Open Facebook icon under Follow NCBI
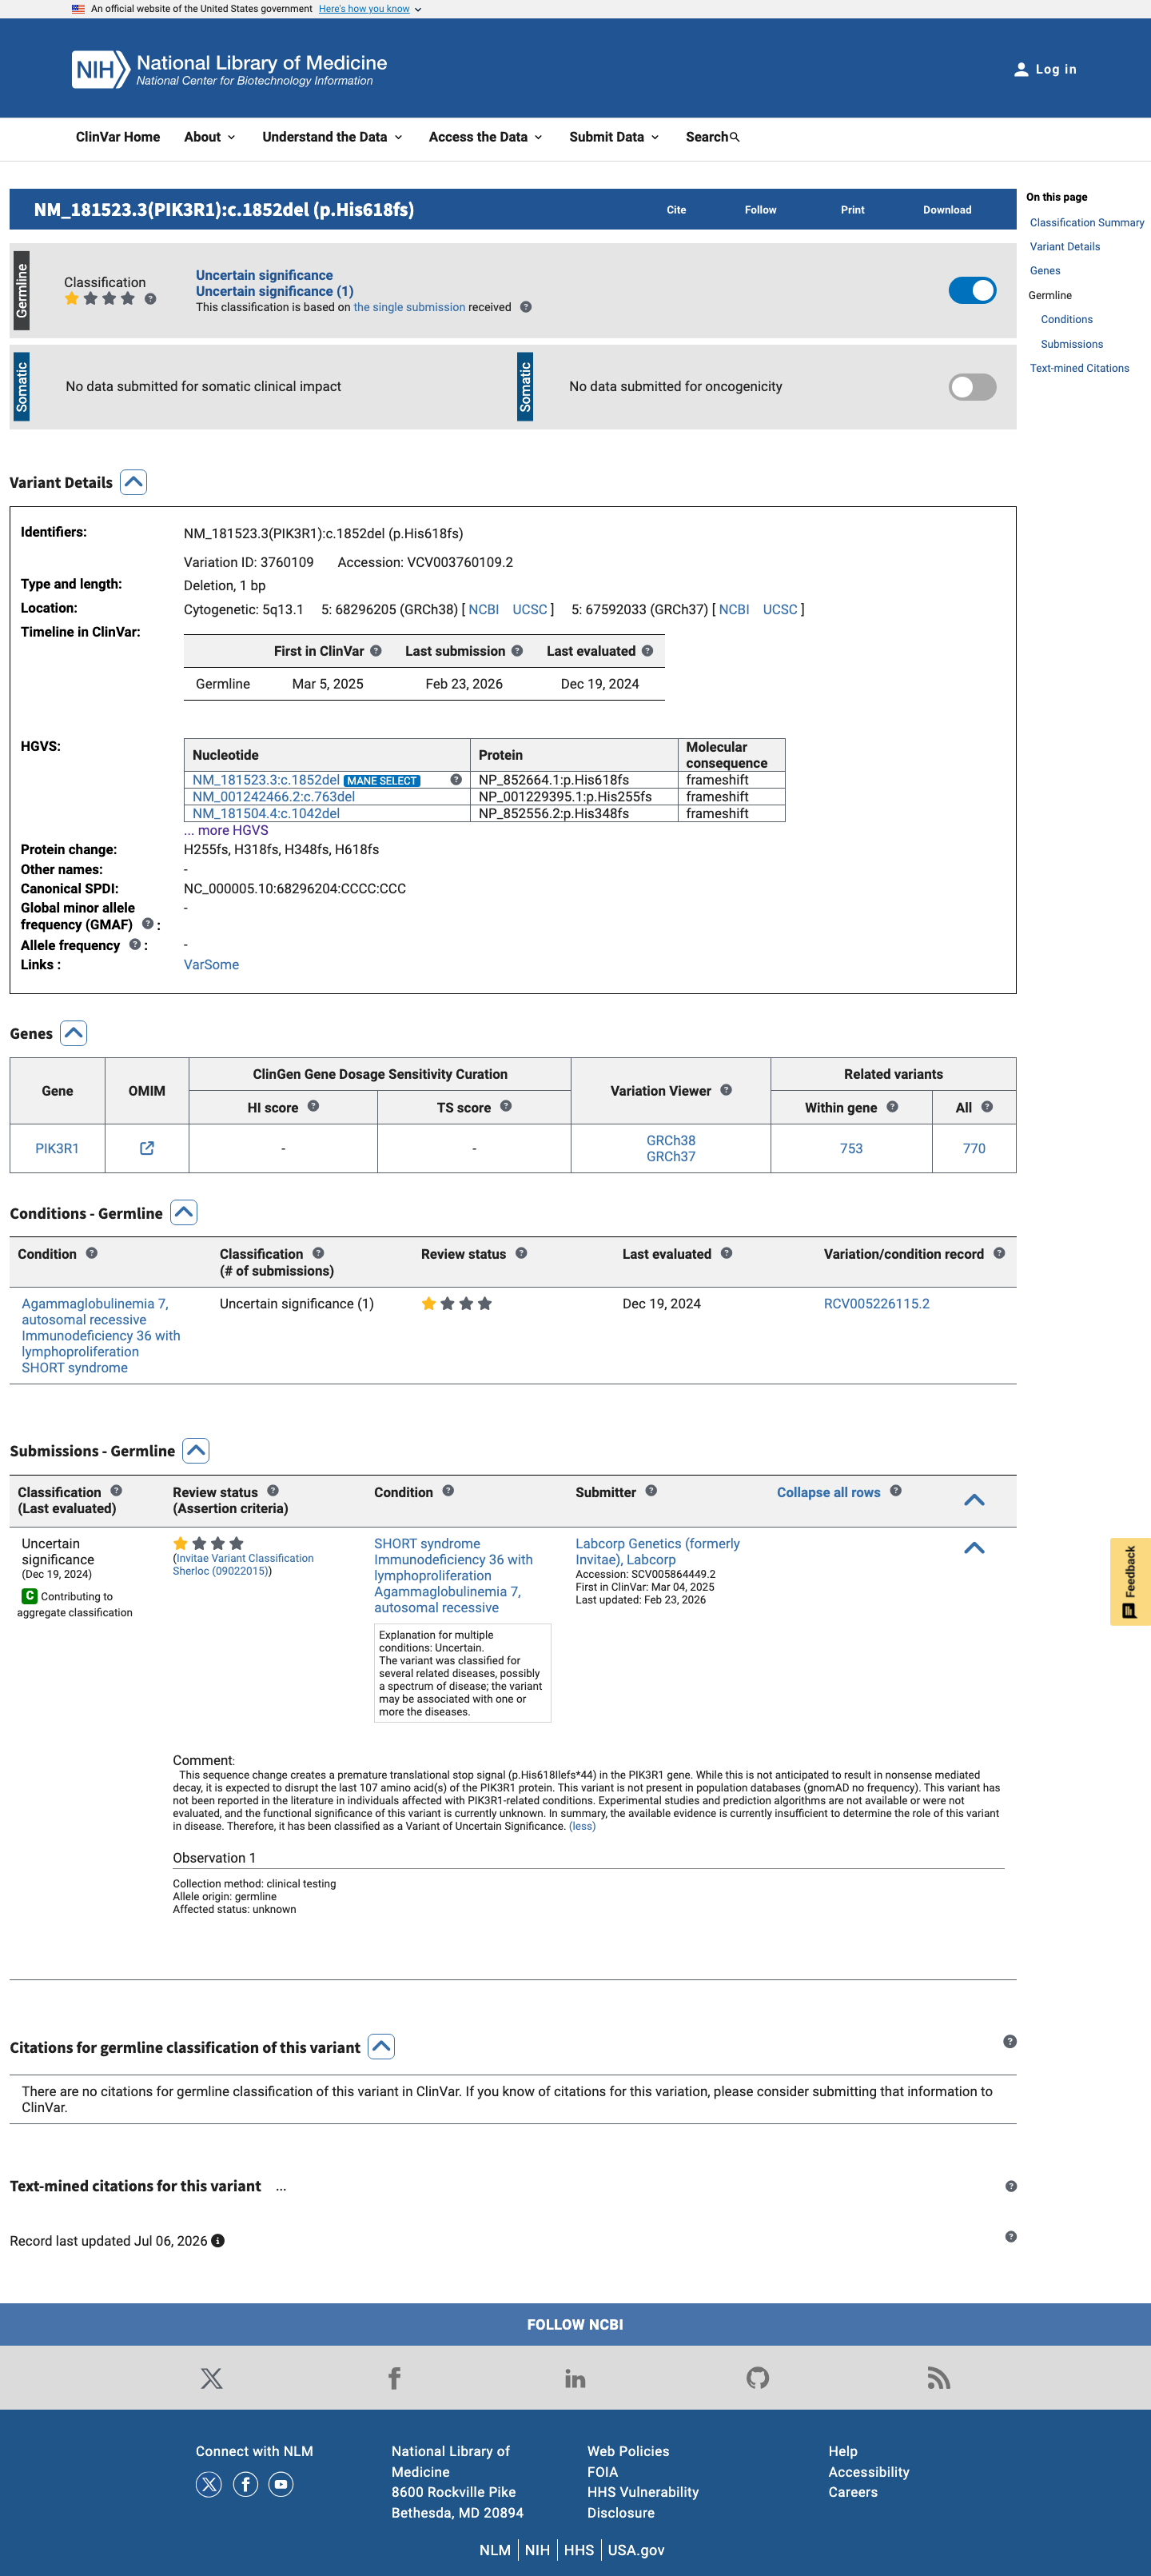 point(393,2378)
